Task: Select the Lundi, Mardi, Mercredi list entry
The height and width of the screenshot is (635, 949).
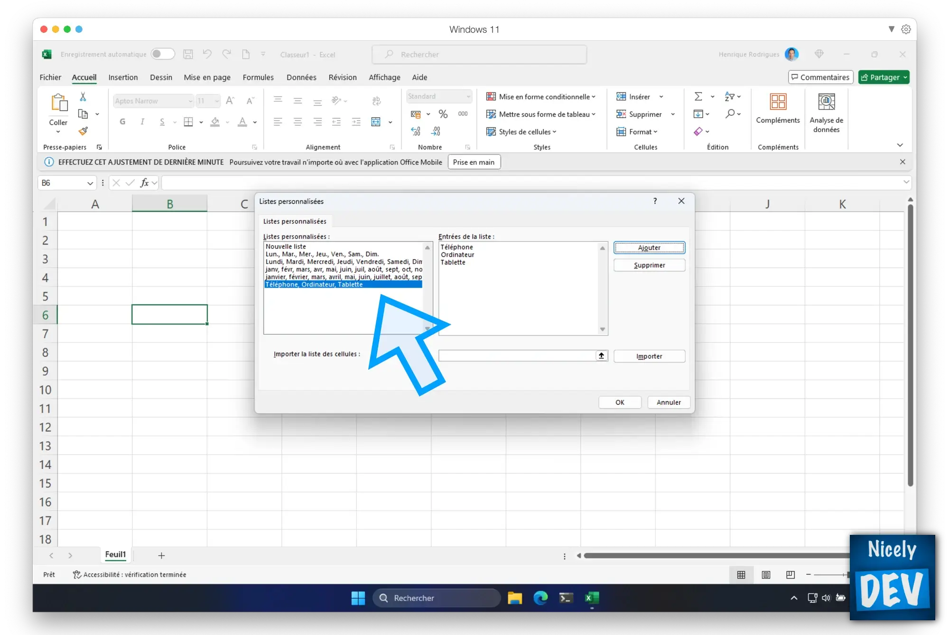Action: [x=344, y=261]
